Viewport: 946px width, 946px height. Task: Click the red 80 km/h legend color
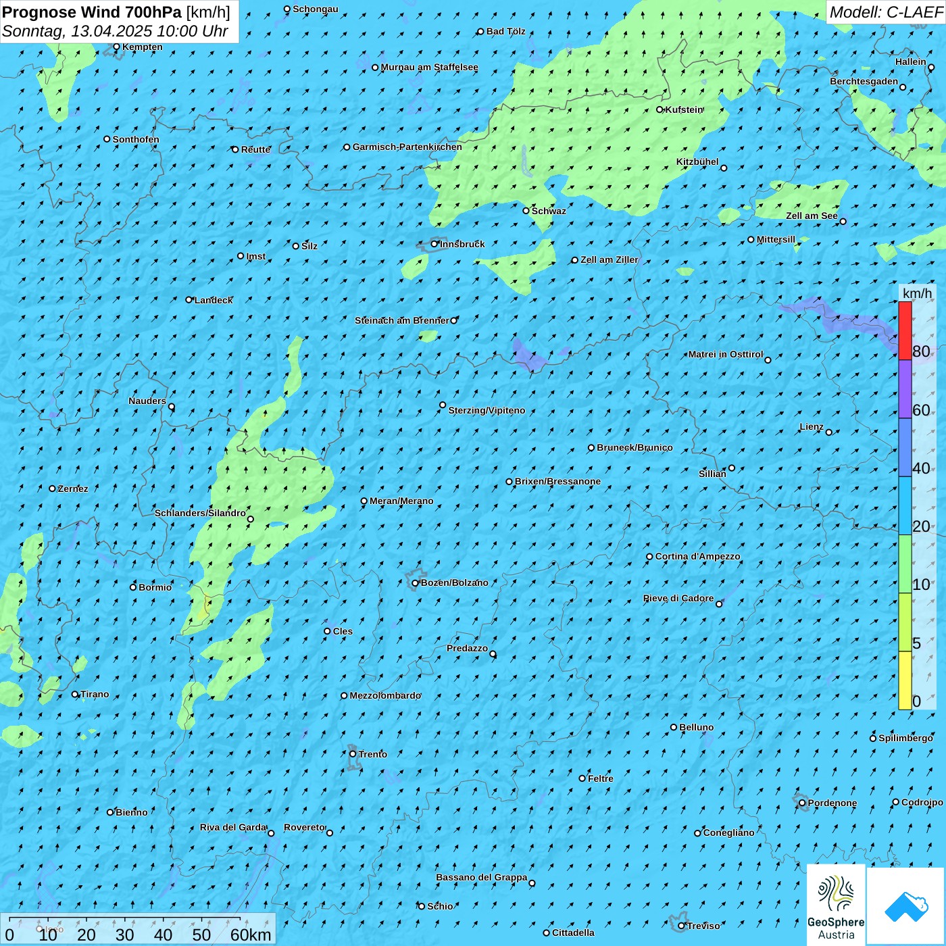coord(905,330)
